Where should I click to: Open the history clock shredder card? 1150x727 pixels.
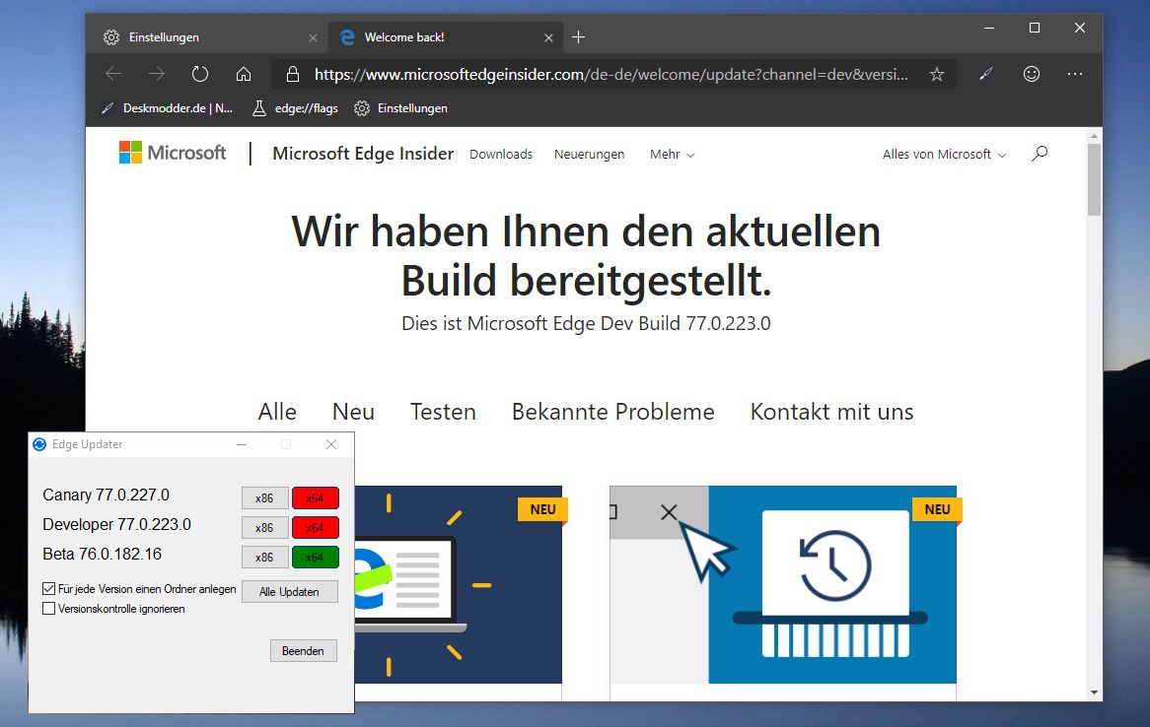(x=783, y=584)
